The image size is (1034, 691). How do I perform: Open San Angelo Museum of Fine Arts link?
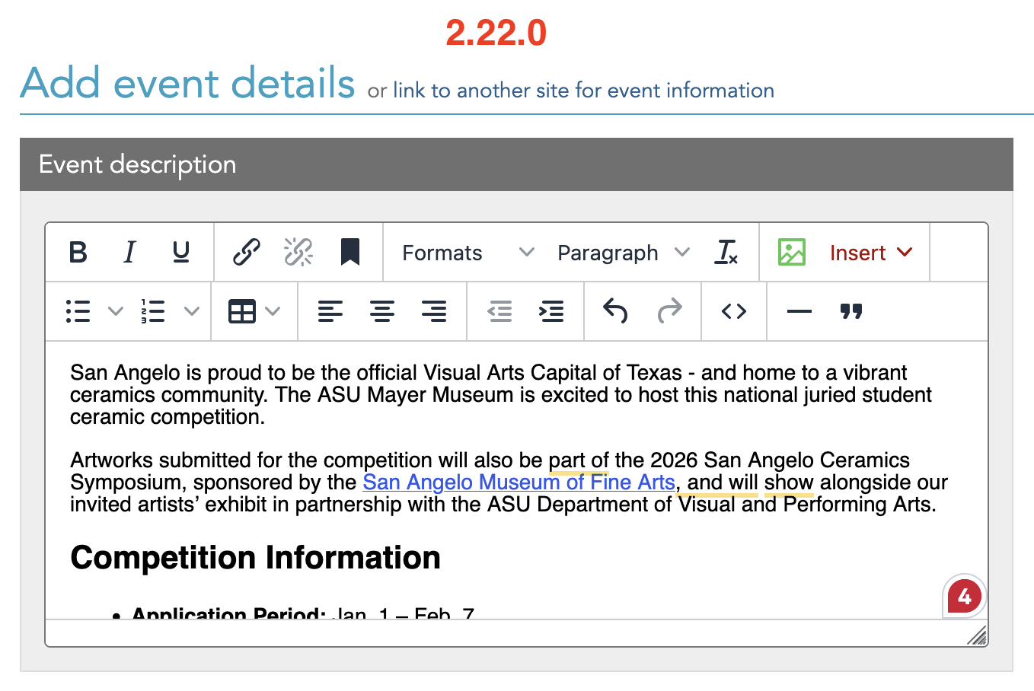(519, 482)
